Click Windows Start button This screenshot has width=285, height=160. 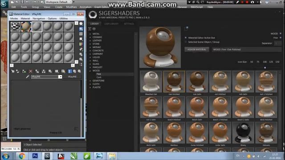(6, 156)
